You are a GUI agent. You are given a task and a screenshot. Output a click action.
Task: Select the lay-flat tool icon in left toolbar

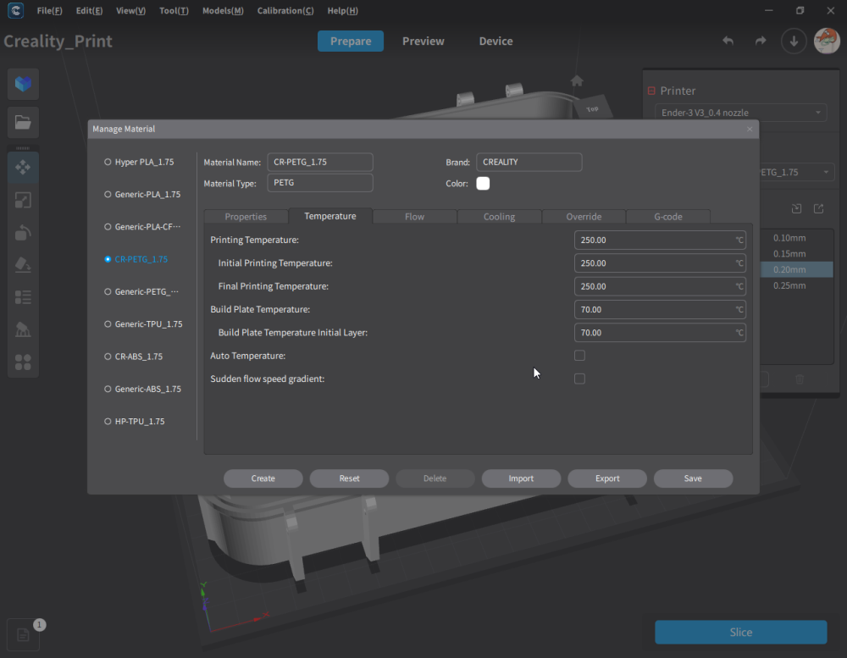23,265
